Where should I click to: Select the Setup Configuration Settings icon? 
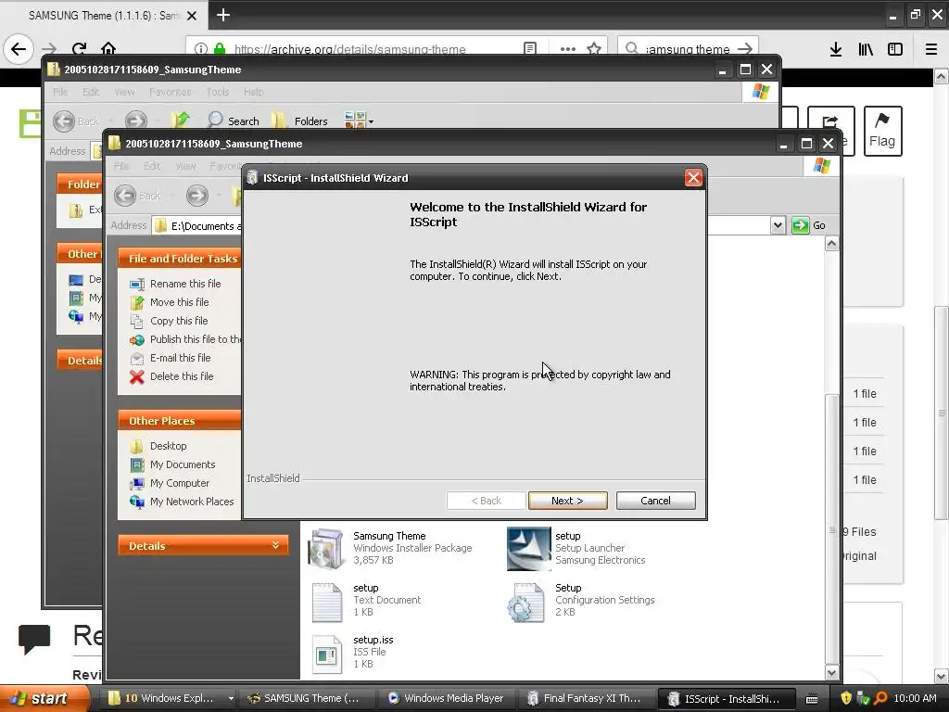click(526, 602)
